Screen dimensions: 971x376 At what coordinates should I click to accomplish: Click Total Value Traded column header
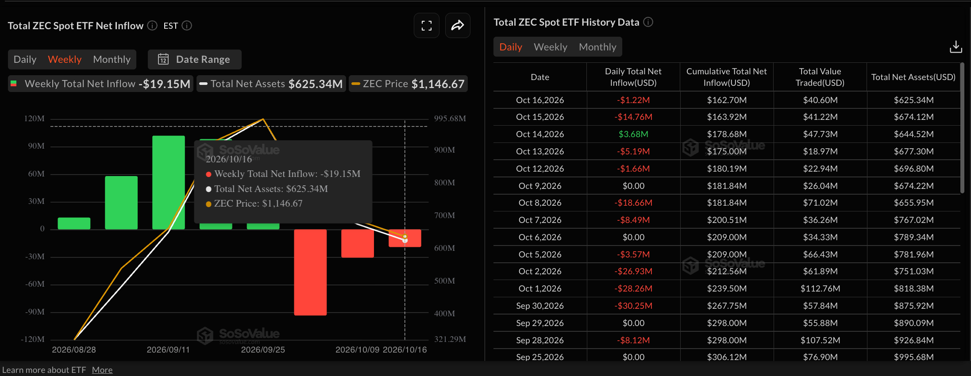pyautogui.click(x=820, y=77)
